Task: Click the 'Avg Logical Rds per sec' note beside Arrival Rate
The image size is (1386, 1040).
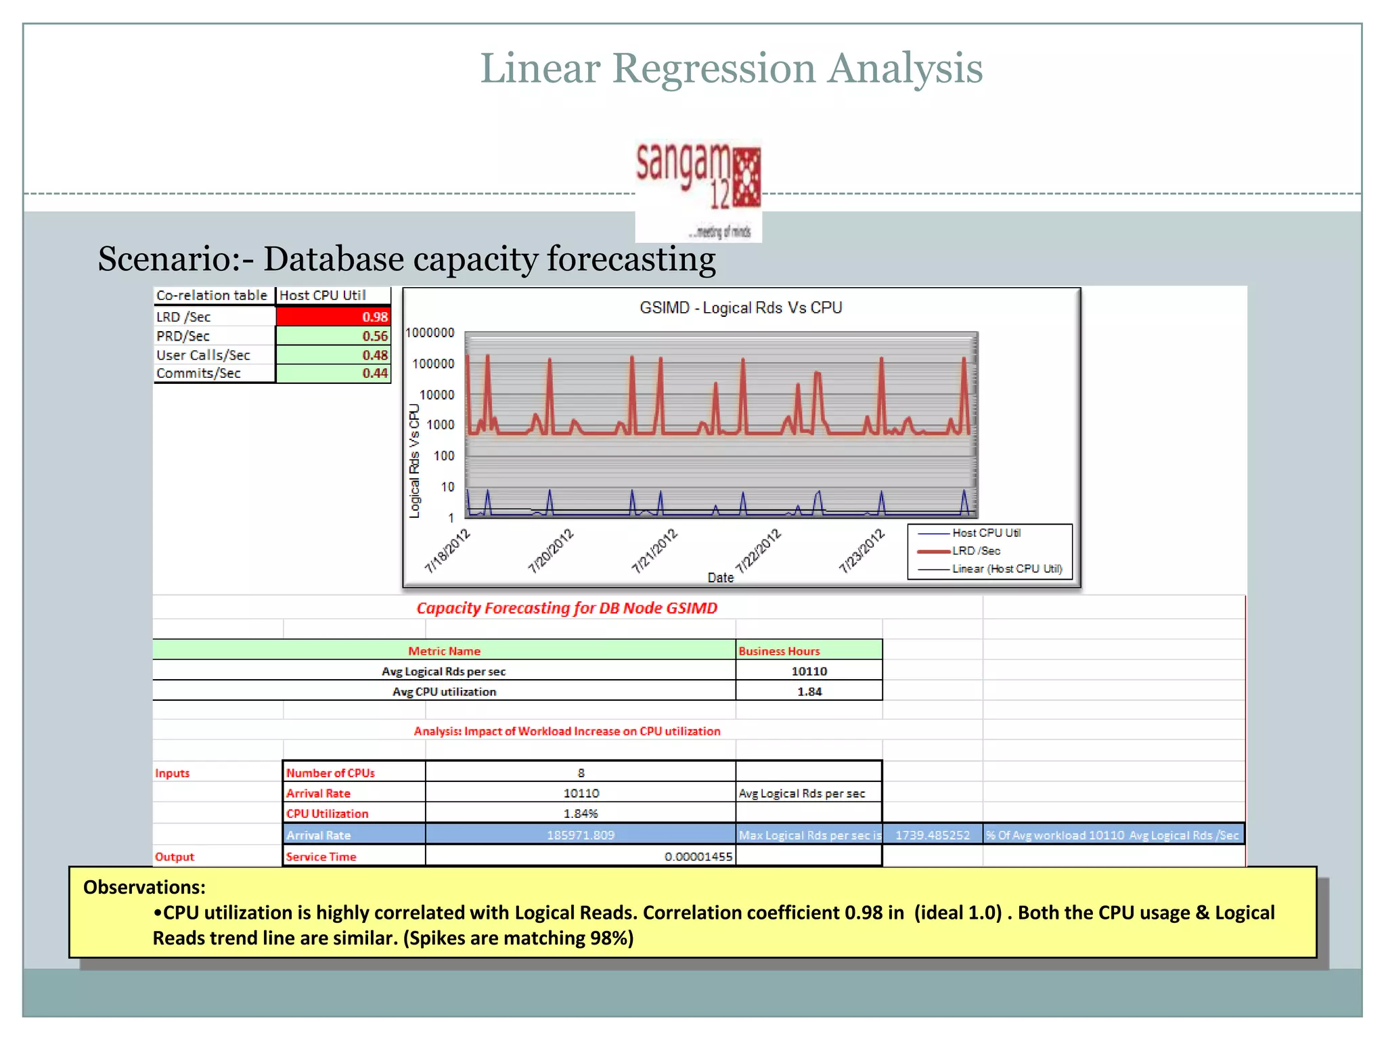Action: (x=809, y=793)
